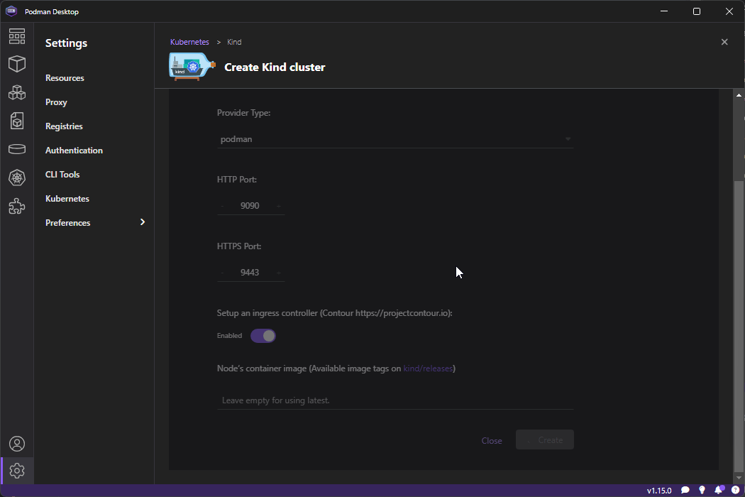
Task: Increase the HTTP Port value
Action: click(x=279, y=206)
